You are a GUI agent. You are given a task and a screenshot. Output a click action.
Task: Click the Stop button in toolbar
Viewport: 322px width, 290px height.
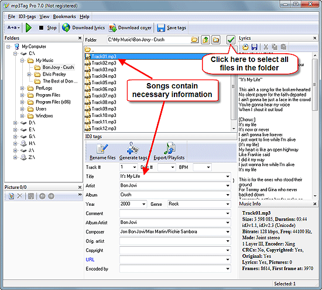(47, 27)
